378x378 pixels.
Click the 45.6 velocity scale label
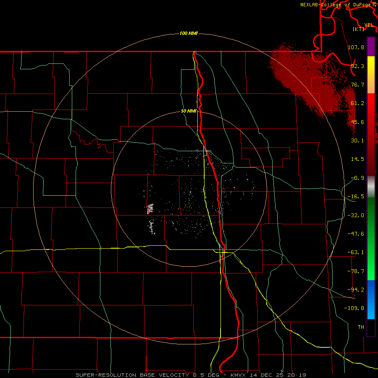tap(357, 122)
